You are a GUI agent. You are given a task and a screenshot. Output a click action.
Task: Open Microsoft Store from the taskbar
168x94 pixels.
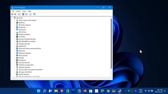point(91,91)
